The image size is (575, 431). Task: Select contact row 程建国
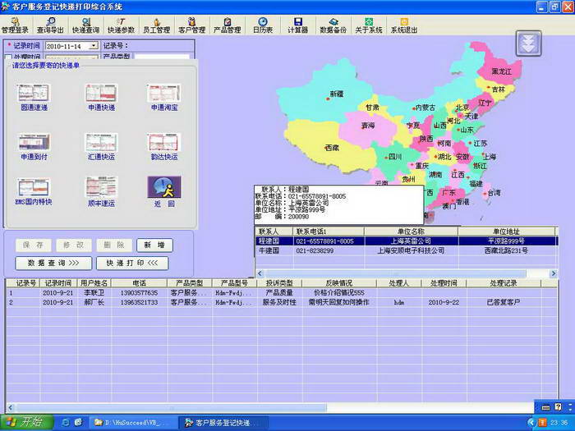coord(407,241)
